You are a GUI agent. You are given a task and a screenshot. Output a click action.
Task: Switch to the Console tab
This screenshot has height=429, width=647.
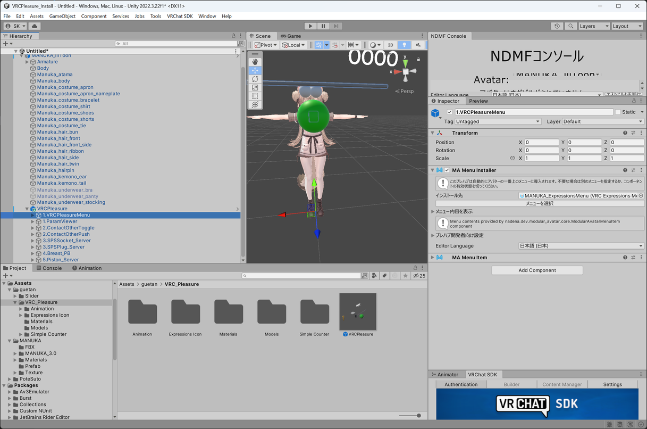coord(48,268)
